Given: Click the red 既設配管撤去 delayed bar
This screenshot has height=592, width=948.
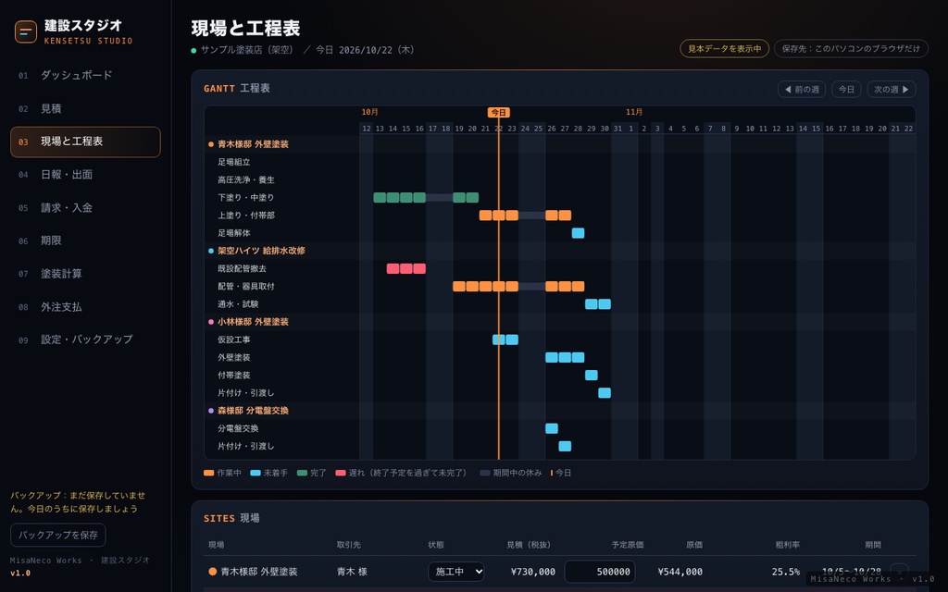Looking at the screenshot, I should (x=406, y=269).
